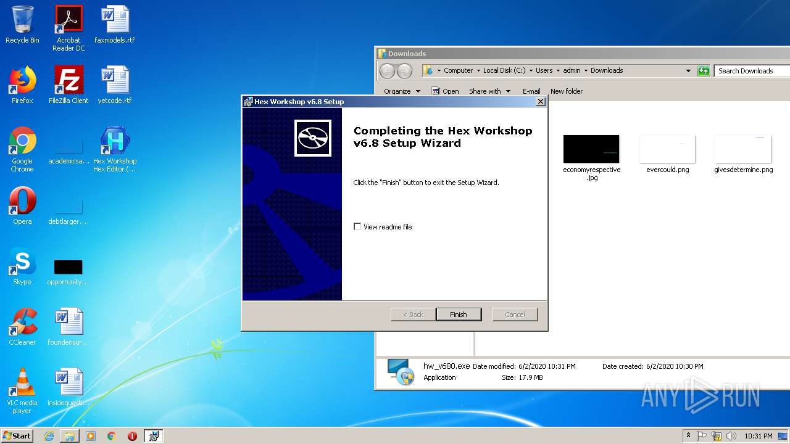This screenshot has height=444, width=790.
Task: Open yetcode.rtf desktop file
Action: click(x=115, y=85)
